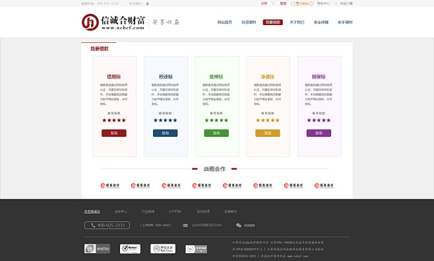Click the purple star rating under 担保标
The height and width of the screenshot is (261, 434).
pos(319,120)
